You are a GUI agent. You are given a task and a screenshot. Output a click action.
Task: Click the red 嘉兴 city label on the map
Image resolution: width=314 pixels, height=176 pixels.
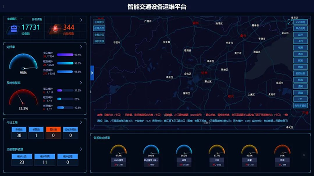(243, 36)
